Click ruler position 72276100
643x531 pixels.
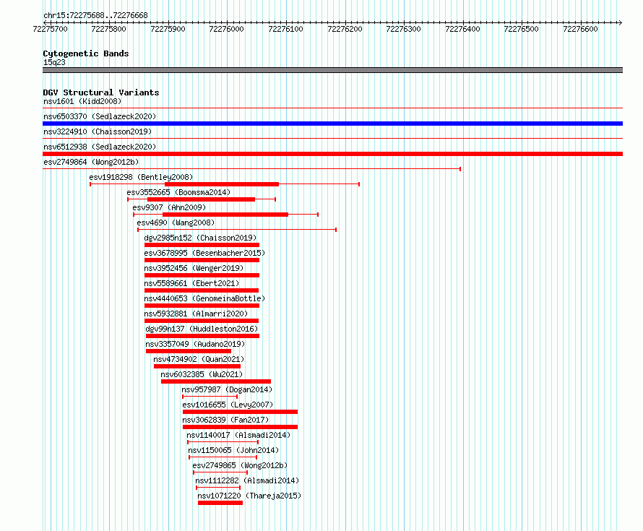pyautogui.click(x=285, y=29)
